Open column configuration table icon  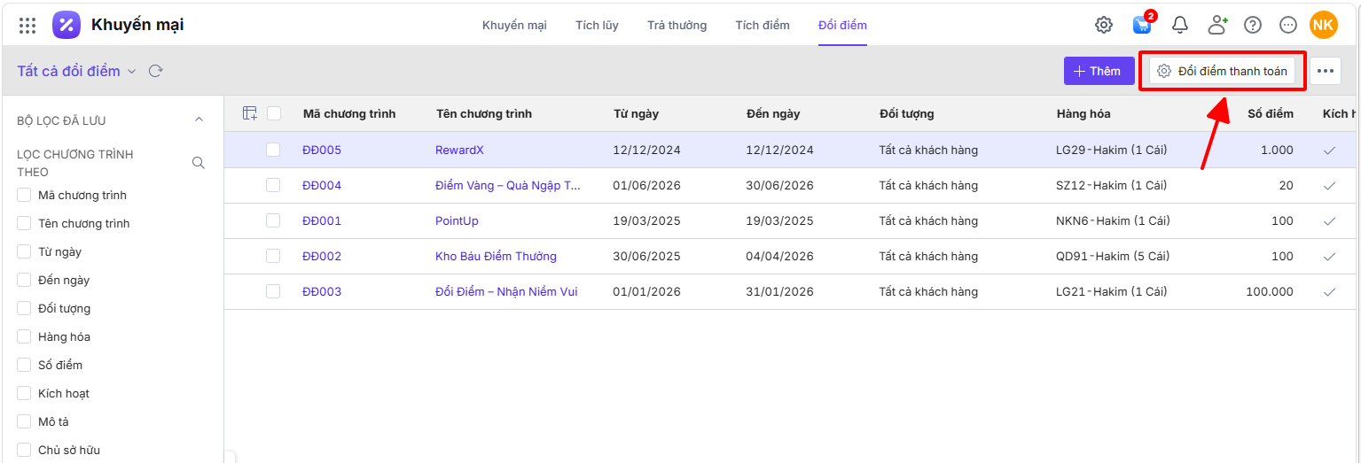250,113
